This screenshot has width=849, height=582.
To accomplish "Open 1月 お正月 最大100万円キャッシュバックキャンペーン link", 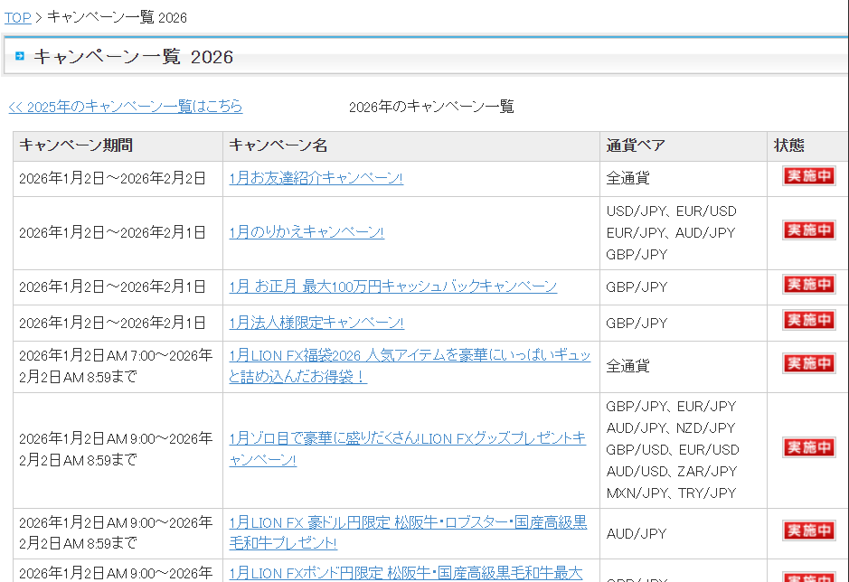I will [392, 286].
